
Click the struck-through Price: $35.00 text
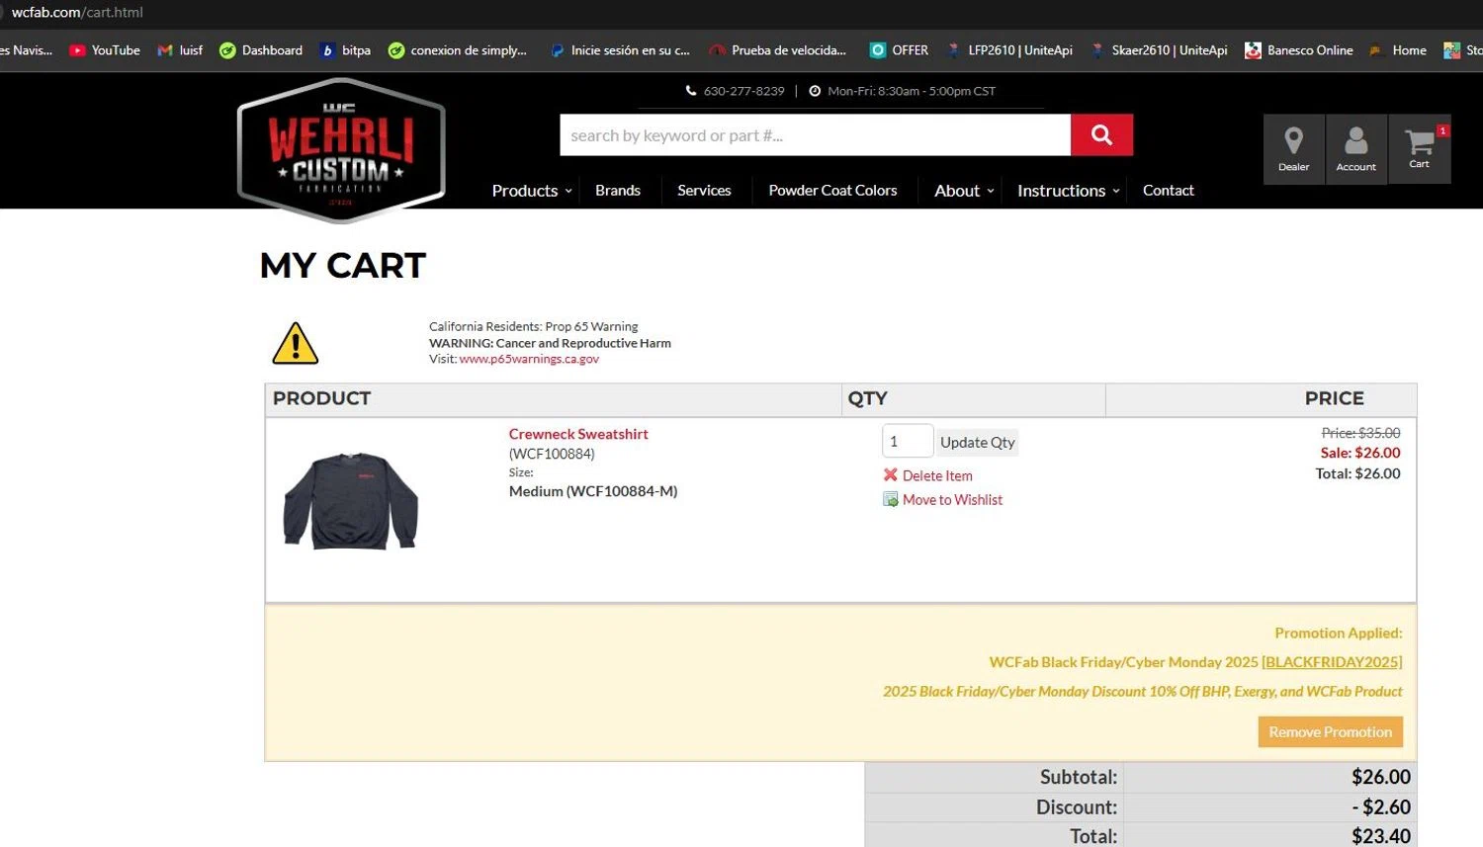click(x=1360, y=433)
